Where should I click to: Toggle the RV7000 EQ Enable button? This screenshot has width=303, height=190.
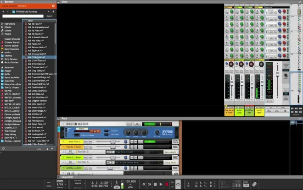click(x=107, y=131)
